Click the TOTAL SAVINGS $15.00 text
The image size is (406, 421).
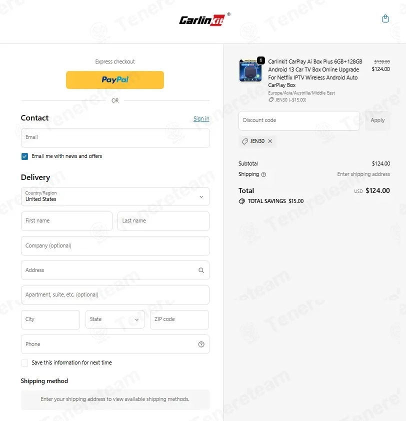click(275, 201)
